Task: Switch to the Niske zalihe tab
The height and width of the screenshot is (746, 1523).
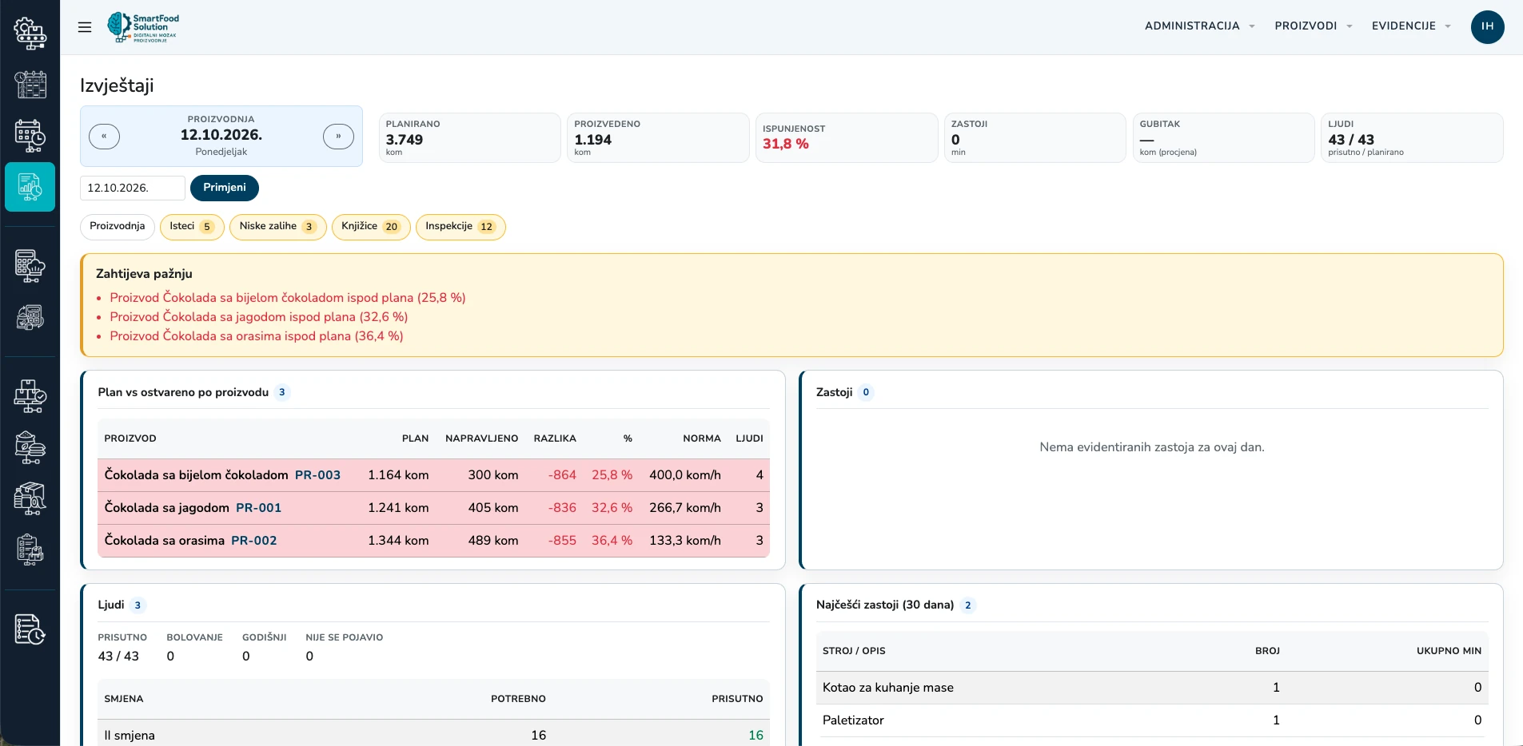Action: pyautogui.click(x=278, y=227)
